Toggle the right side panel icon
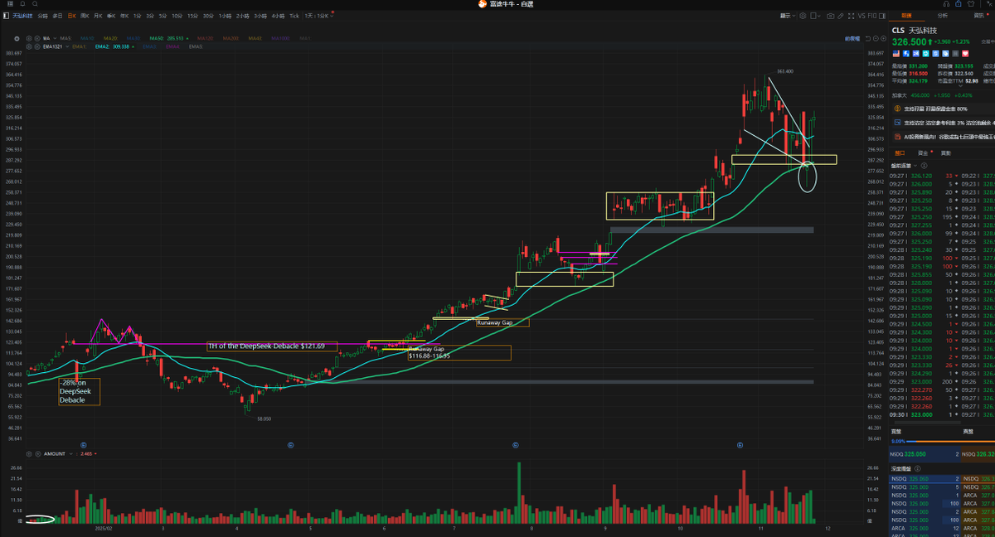The image size is (995, 537). [x=882, y=16]
